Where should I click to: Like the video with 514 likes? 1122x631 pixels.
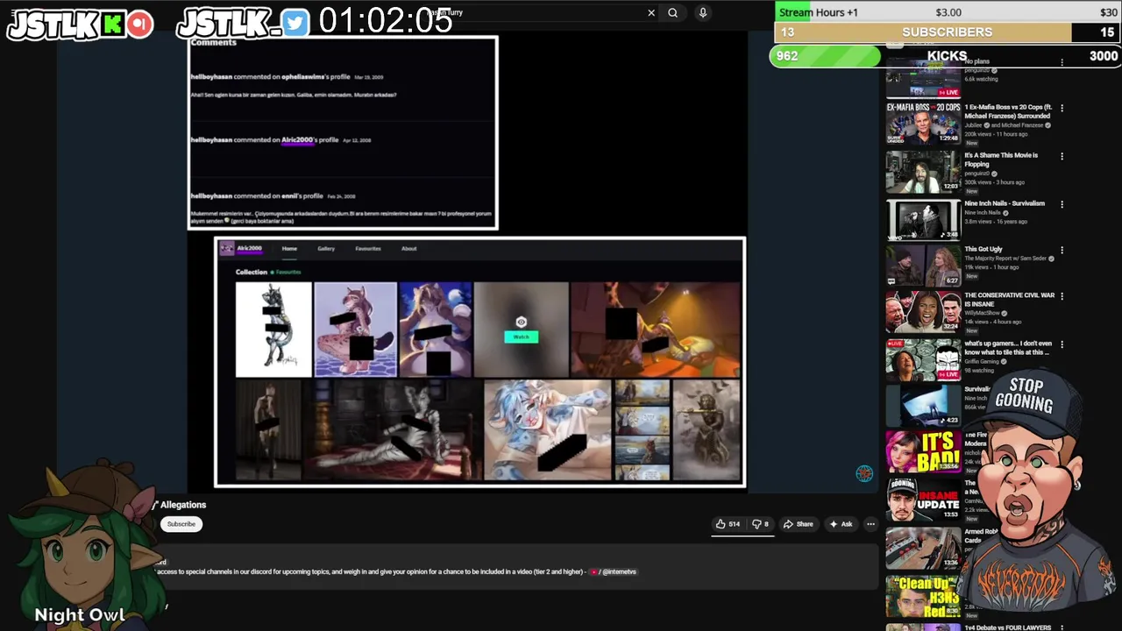[x=728, y=524]
